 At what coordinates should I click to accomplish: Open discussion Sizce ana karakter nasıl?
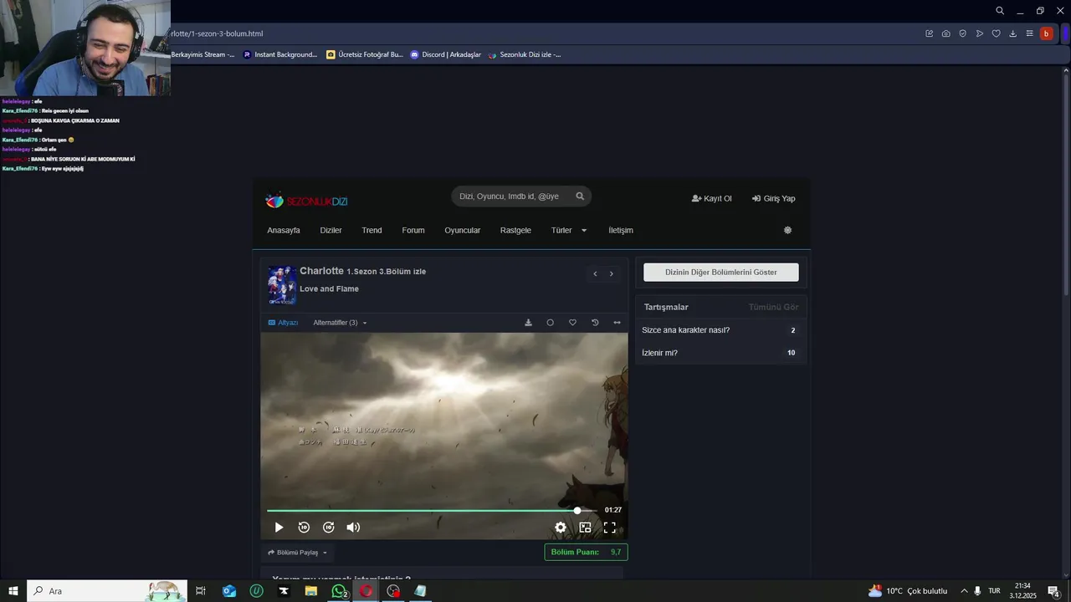pos(686,330)
